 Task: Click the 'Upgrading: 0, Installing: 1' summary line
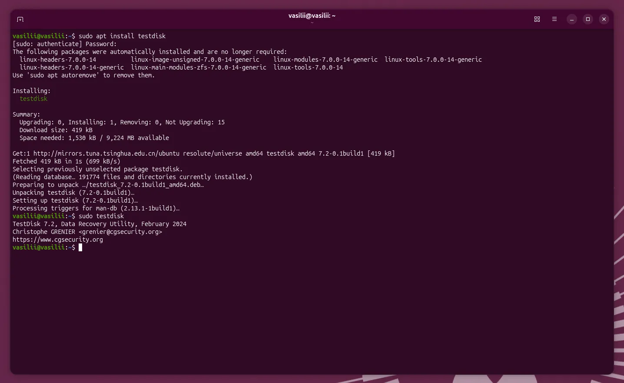pyautogui.click(x=122, y=122)
